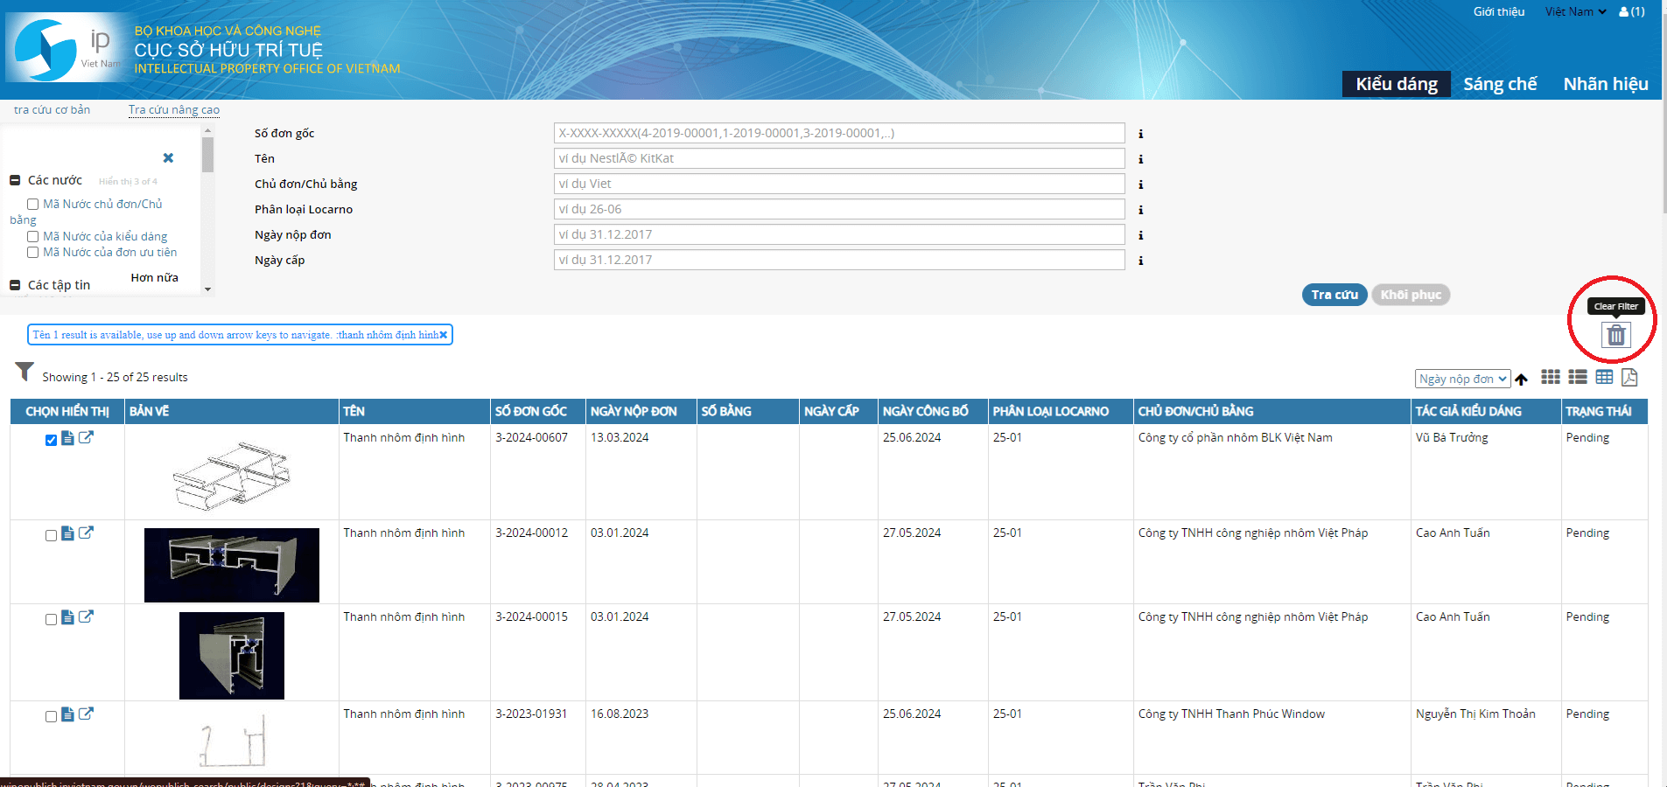1667x787 pixels.
Task: Click the funnel filter icon beside results count
Action: pyautogui.click(x=25, y=373)
